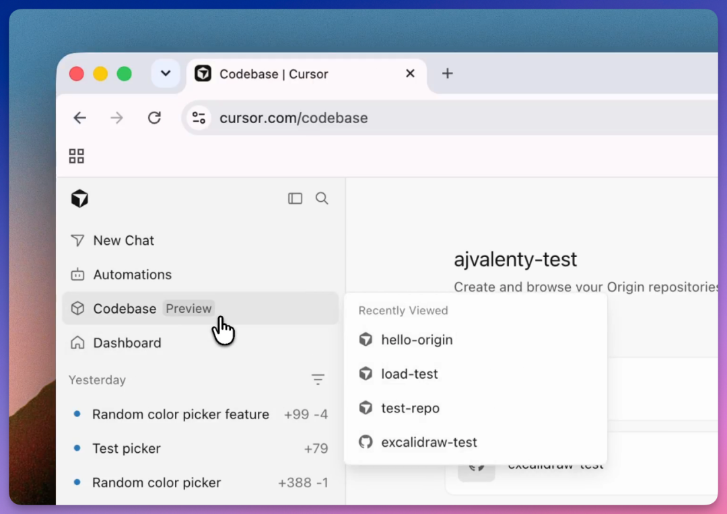
Task: Toggle the sidebar panel icon
Action: pyautogui.click(x=295, y=198)
